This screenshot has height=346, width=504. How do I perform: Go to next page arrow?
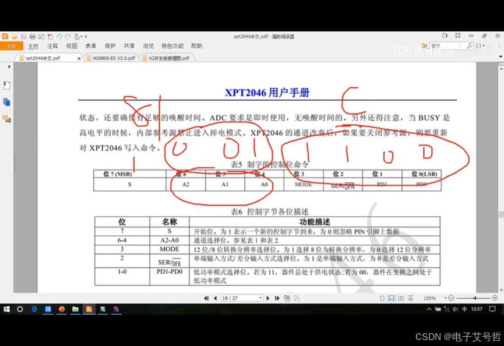click(268, 298)
